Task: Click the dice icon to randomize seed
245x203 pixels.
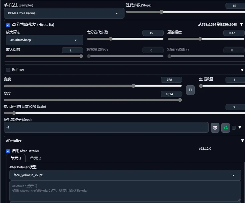Action: click(x=215, y=128)
